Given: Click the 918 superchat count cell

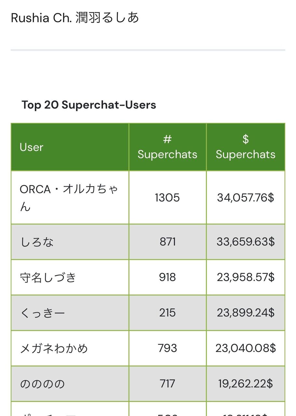Looking at the screenshot, I should coord(168,277).
